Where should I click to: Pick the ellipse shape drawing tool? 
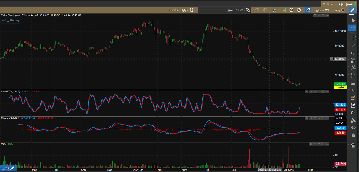click(x=353, y=53)
